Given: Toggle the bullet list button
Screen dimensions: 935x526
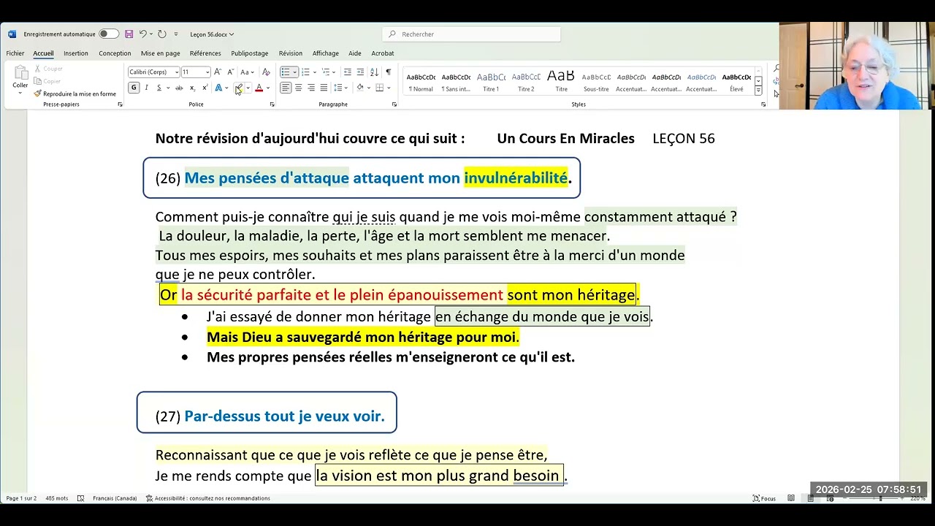Looking at the screenshot, I should [x=286, y=72].
